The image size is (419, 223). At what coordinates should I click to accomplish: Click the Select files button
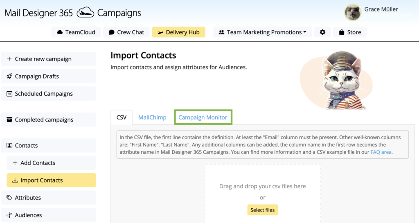pos(262,210)
